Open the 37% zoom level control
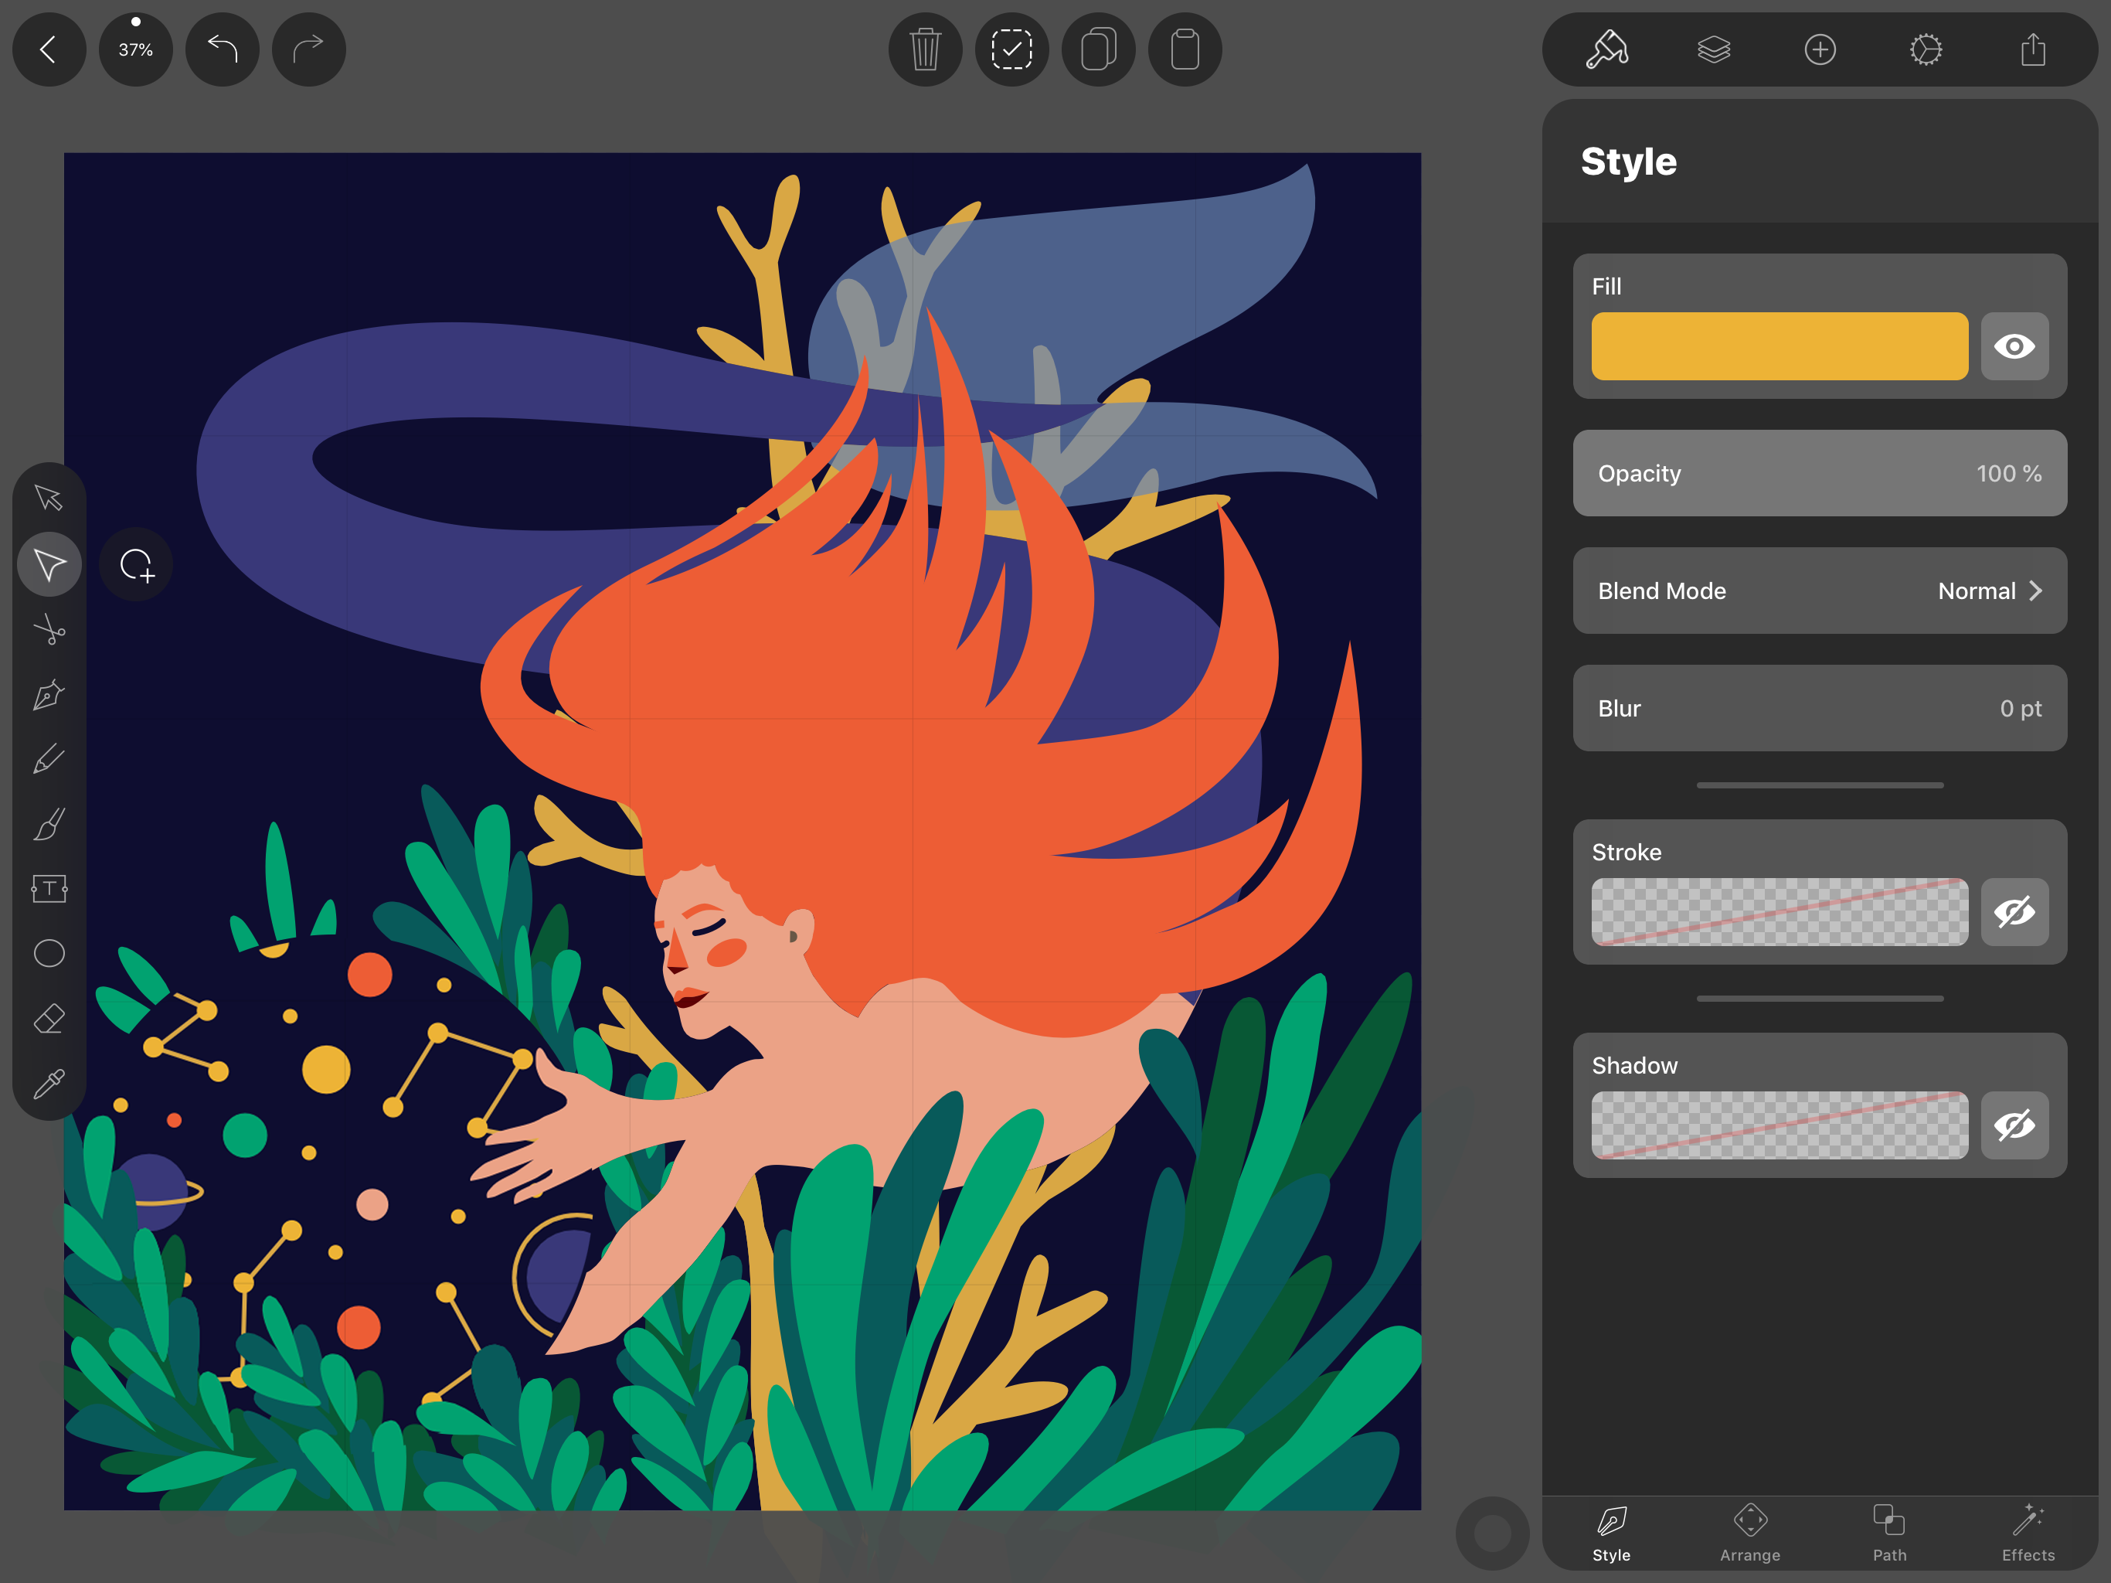The height and width of the screenshot is (1583, 2111). point(135,49)
